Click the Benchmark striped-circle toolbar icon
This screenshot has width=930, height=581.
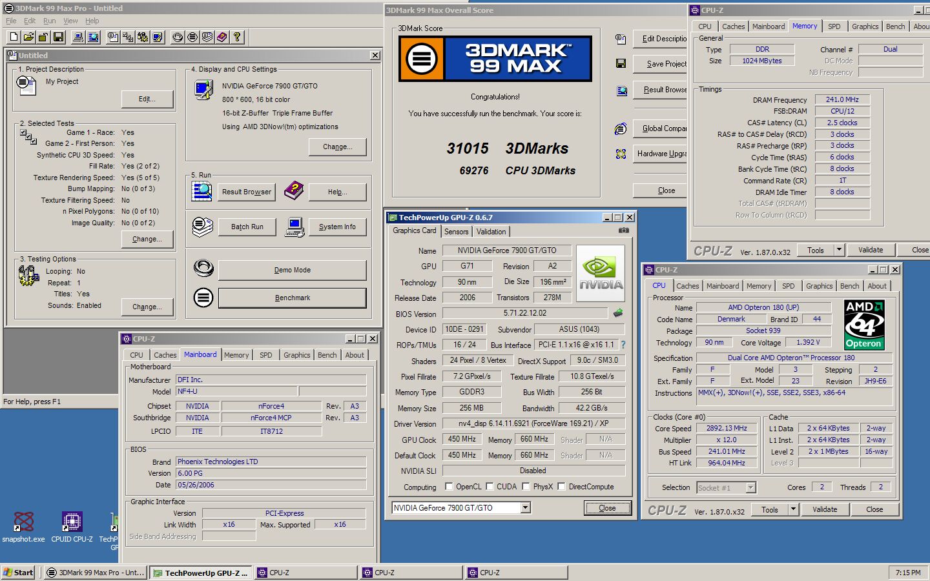pyautogui.click(x=192, y=37)
